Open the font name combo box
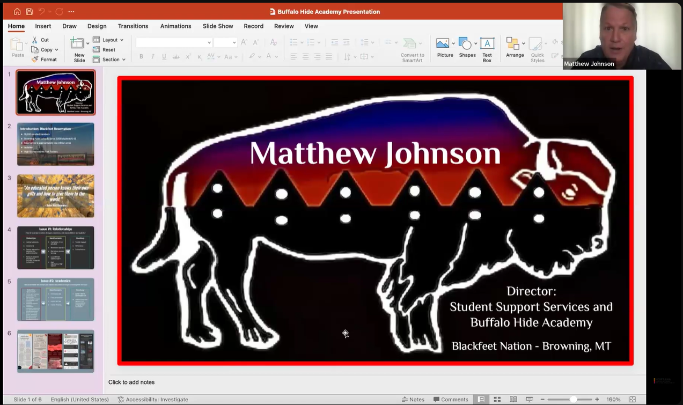 pyautogui.click(x=174, y=42)
